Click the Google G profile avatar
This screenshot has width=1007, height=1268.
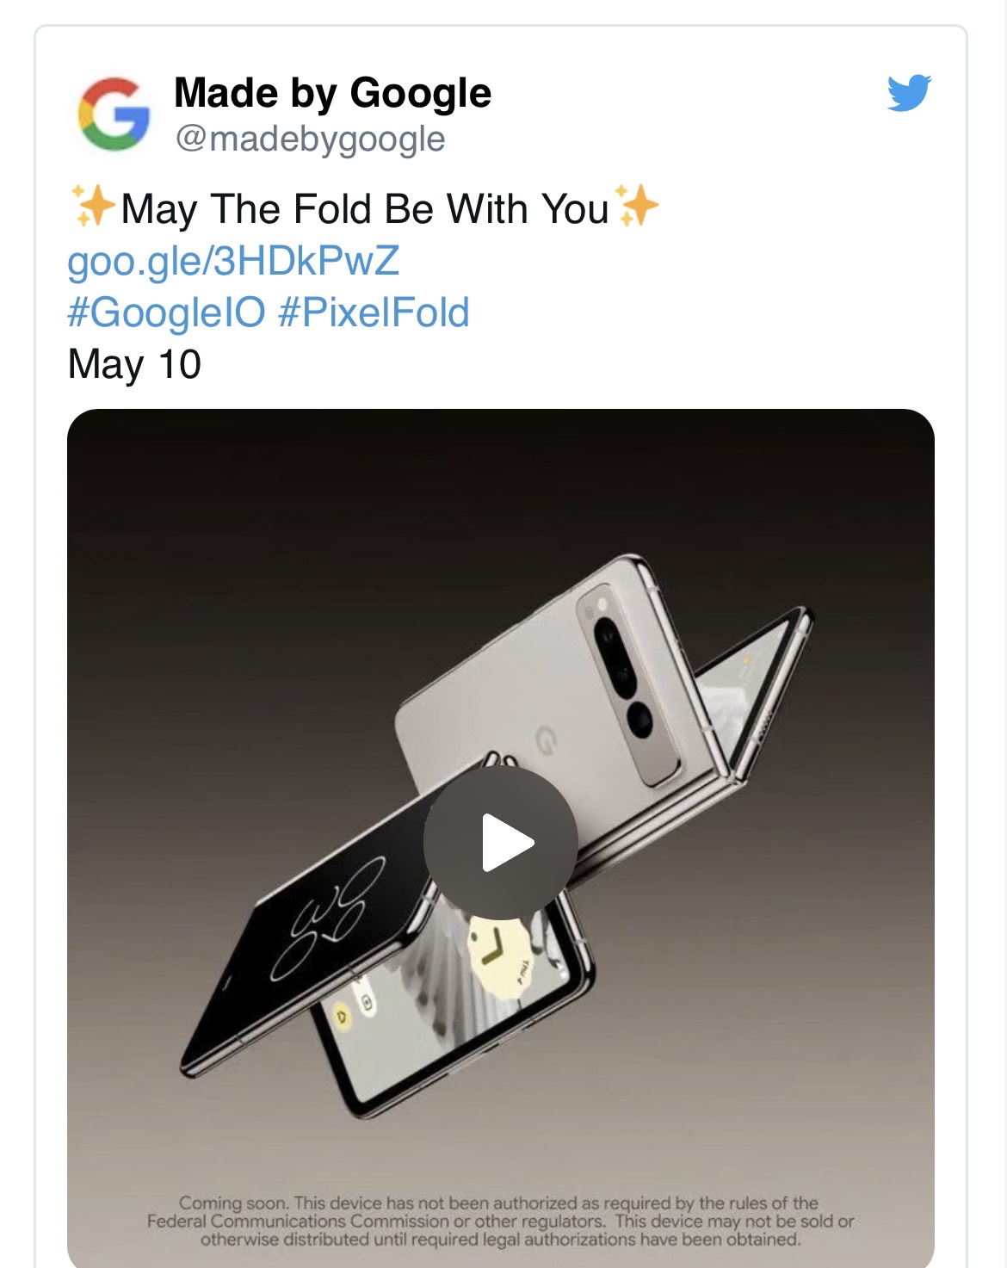point(114,114)
